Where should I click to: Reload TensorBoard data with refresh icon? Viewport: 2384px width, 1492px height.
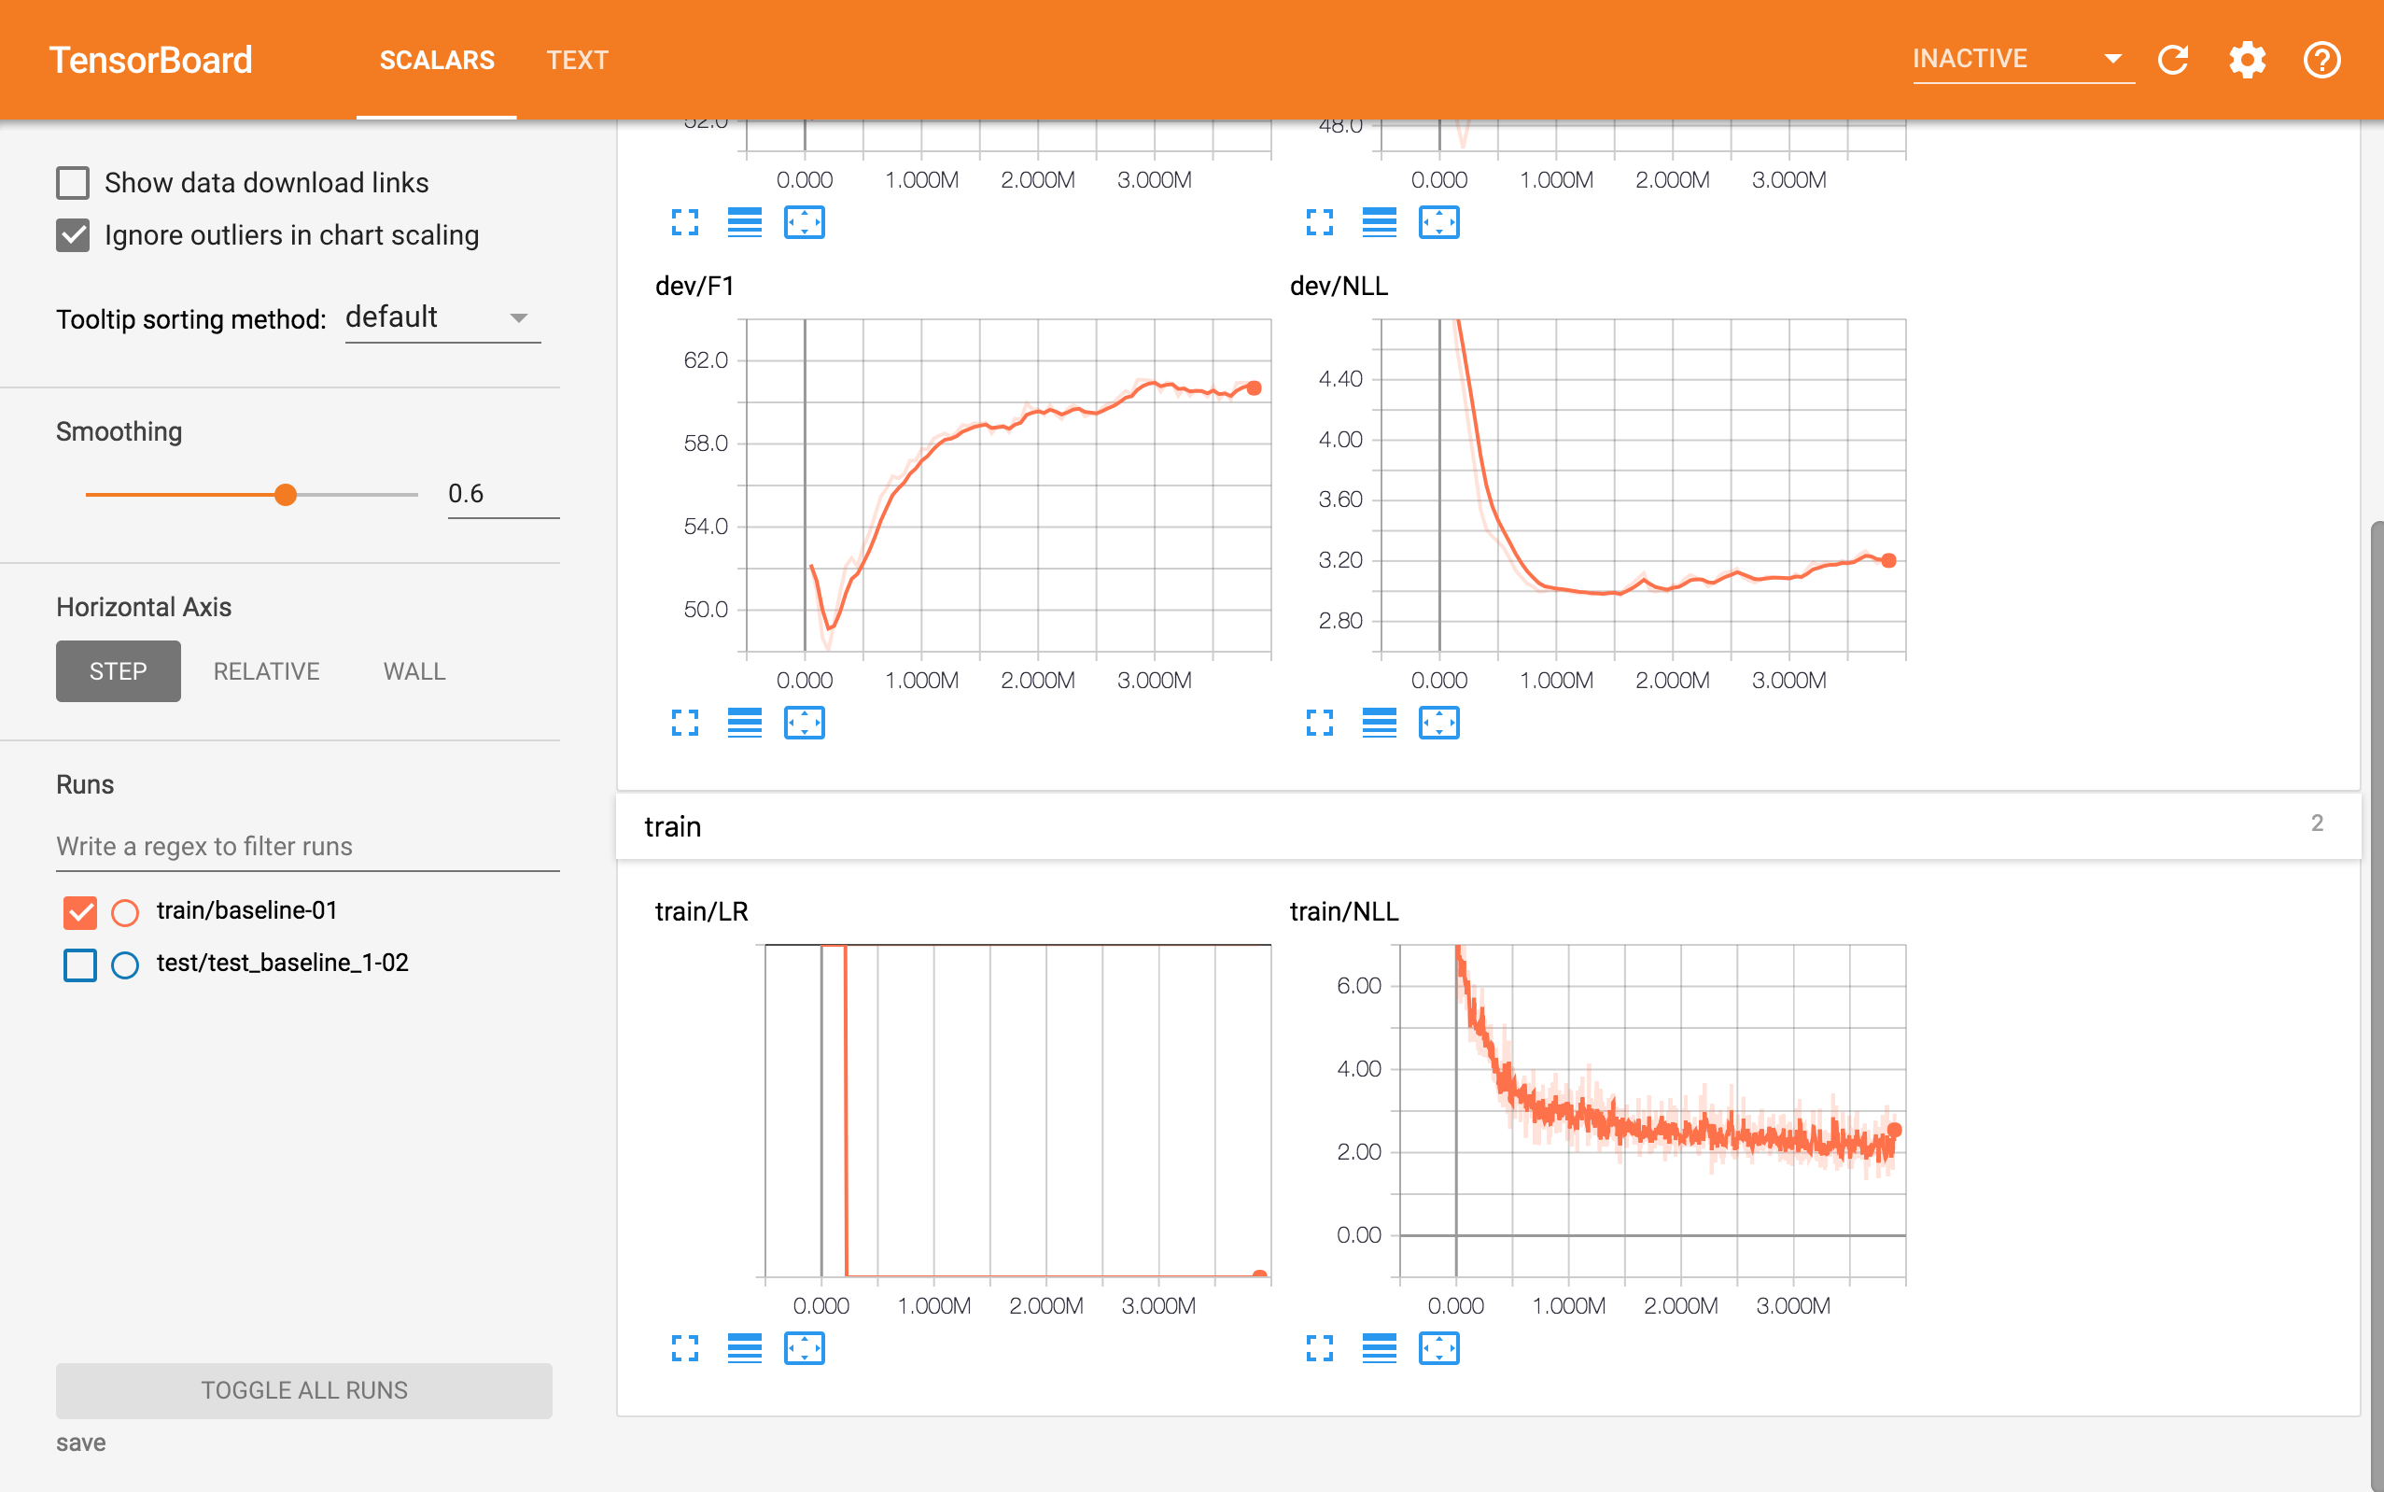[x=2173, y=60]
